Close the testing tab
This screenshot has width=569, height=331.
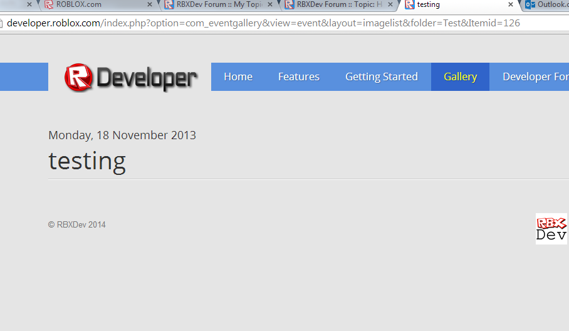coord(511,5)
